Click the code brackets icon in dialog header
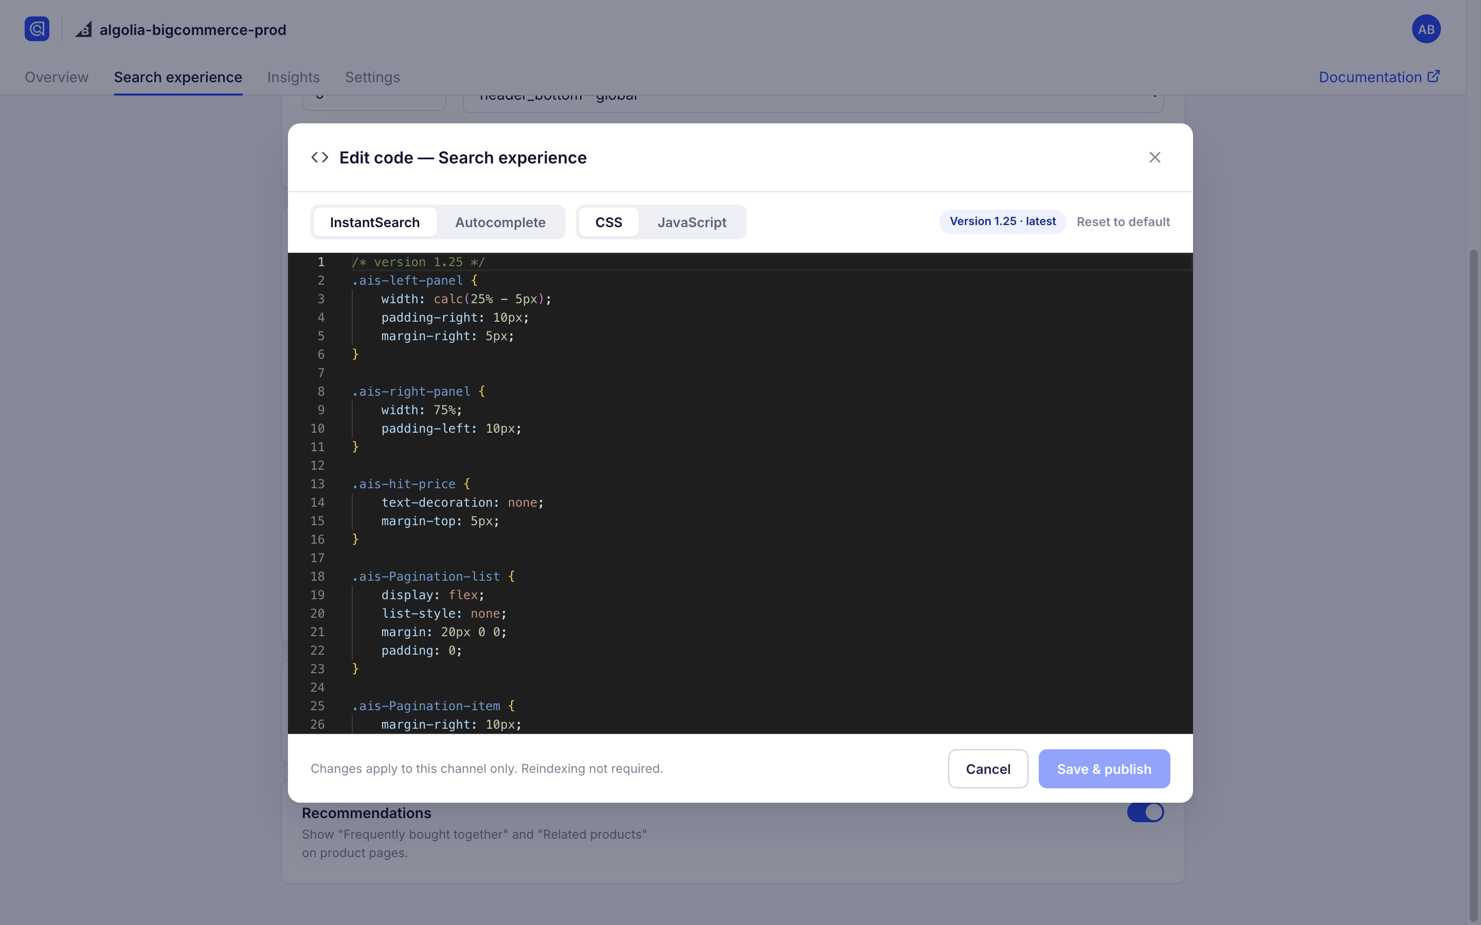 [x=319, y=157]
